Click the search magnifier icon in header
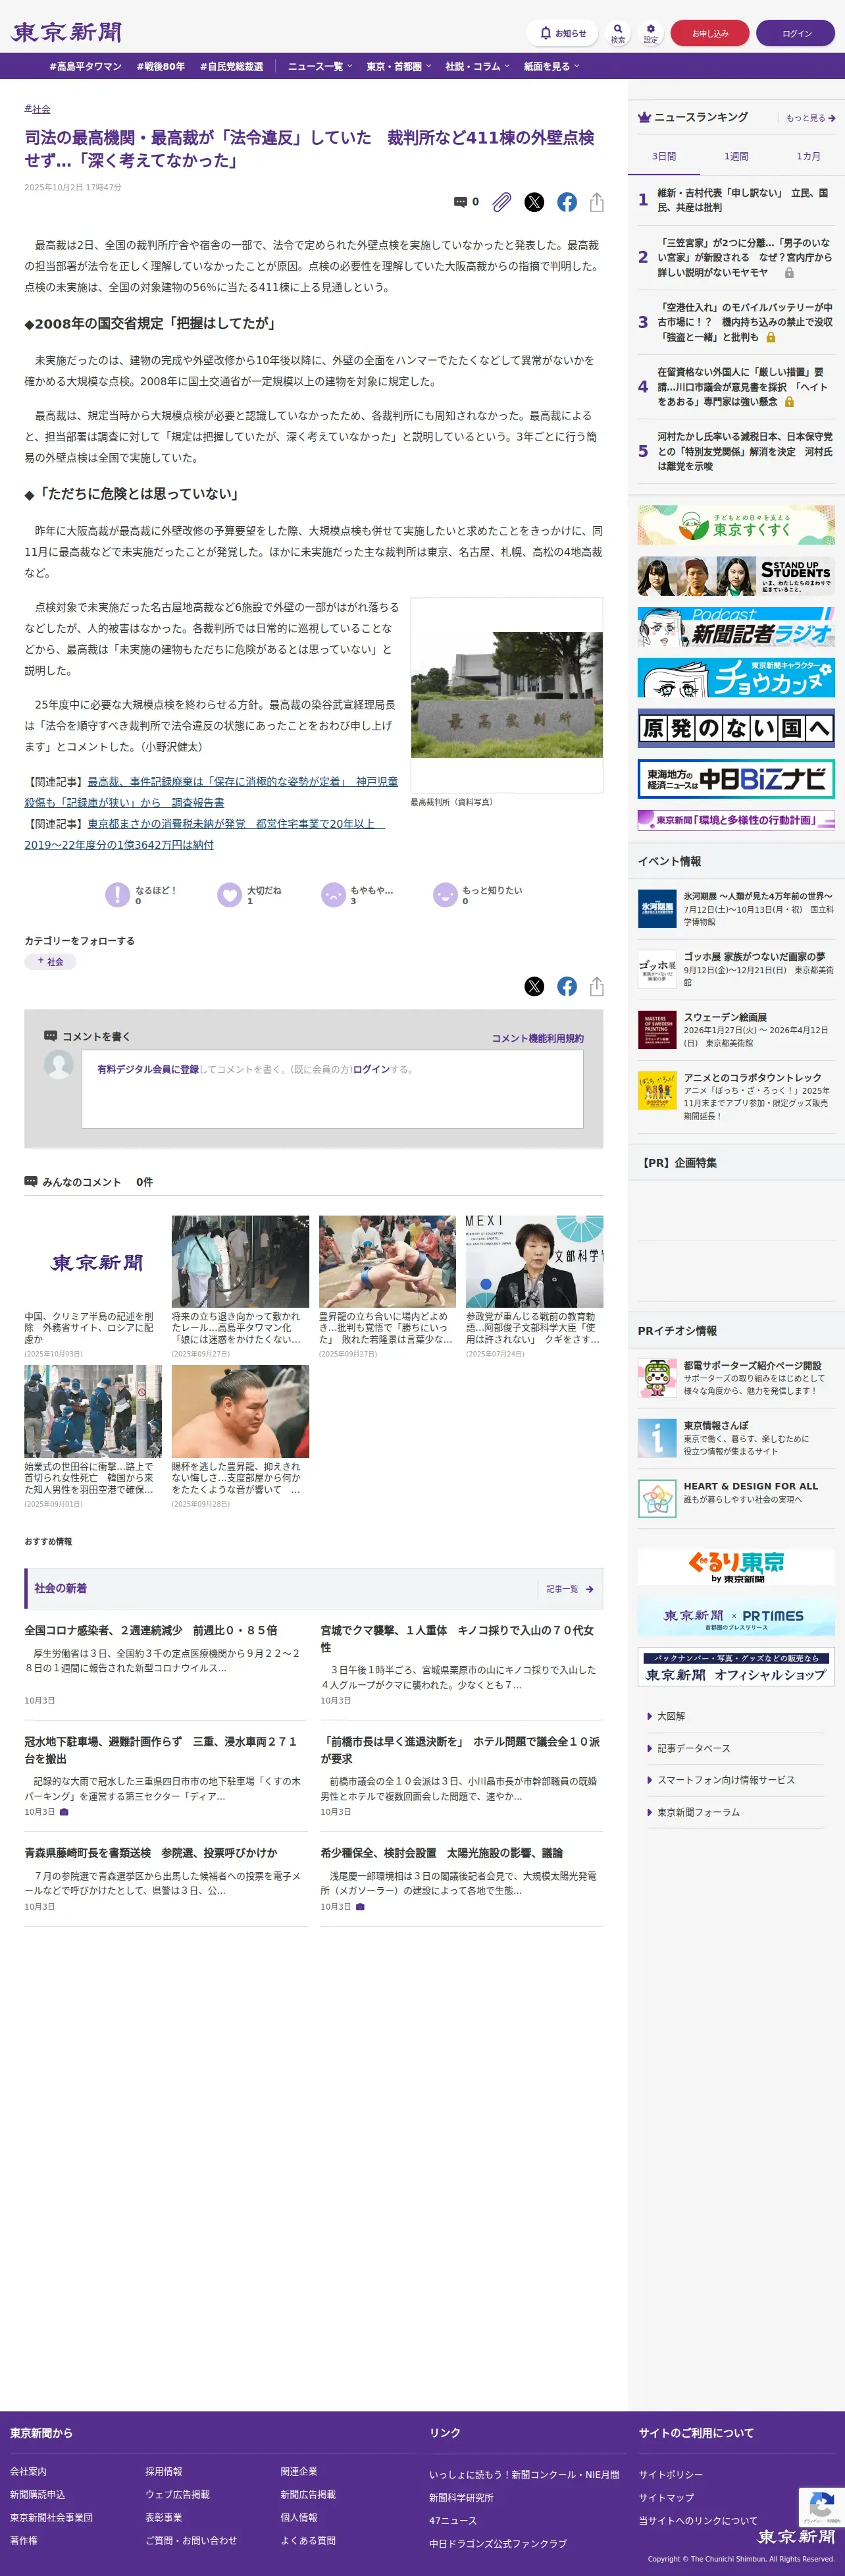 617,33
